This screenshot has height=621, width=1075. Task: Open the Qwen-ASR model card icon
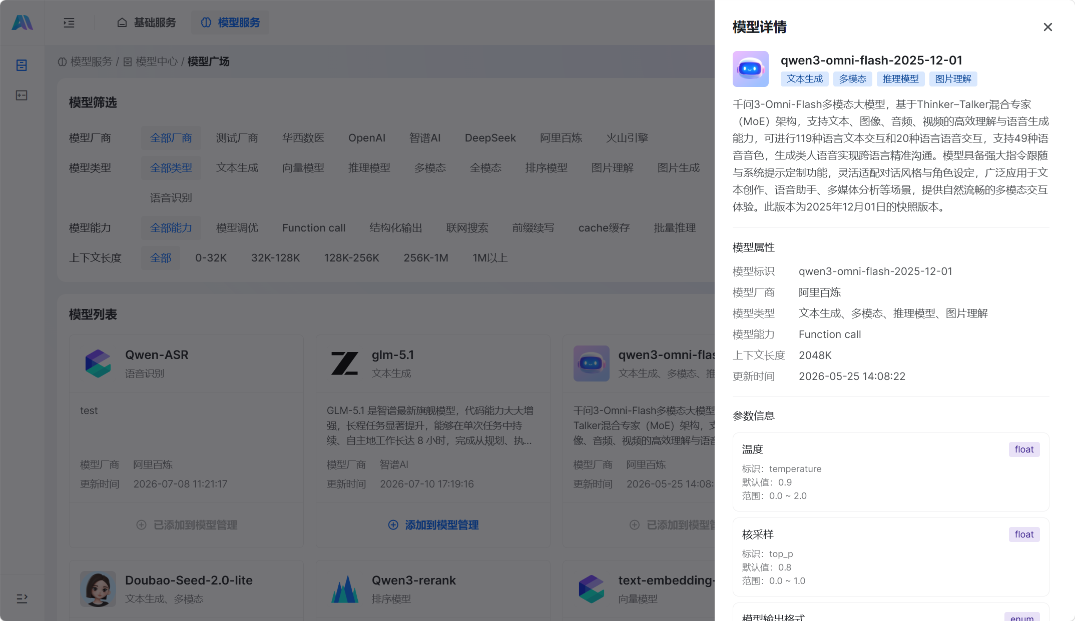[x=98, y=363]
